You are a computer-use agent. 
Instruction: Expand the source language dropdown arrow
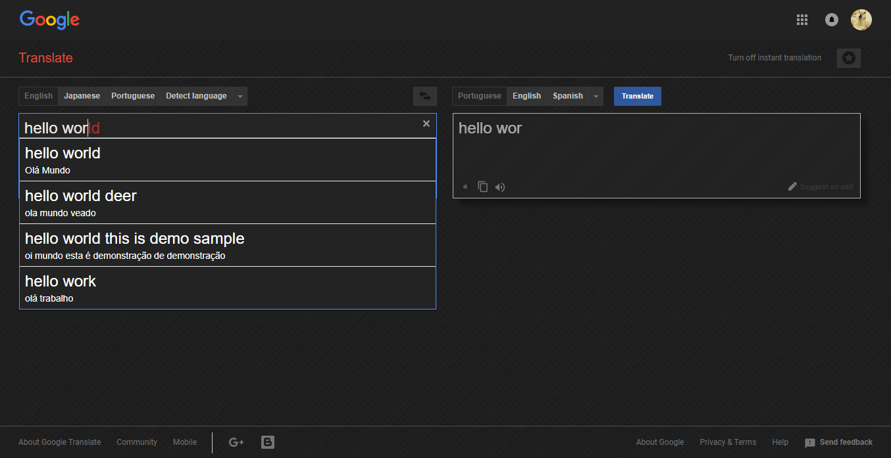(x=240, y=96)
